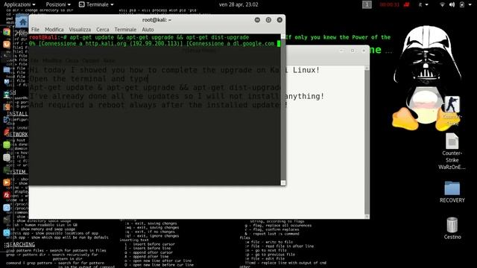477x268 pixels.
Task: Open the Modifica menu in terminal
Action: click(54, 30)
